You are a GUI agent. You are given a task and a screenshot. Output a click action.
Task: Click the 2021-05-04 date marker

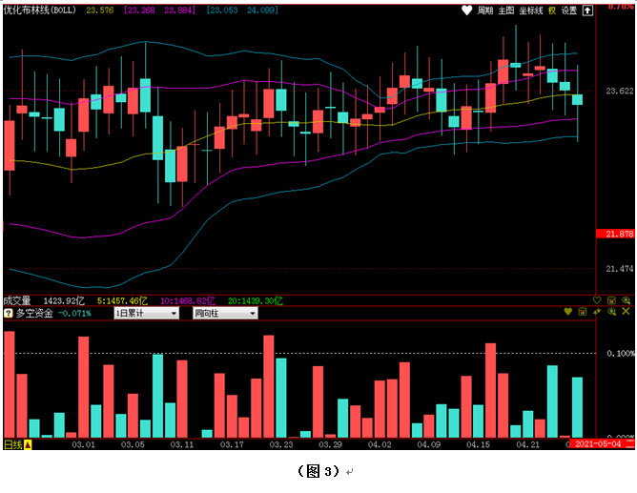tap(599, 444)
